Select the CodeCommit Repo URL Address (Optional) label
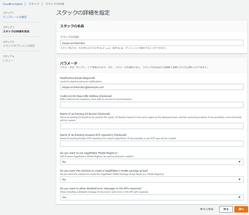The height and width of the screenshot is (215, 249). tap(86, 96)
